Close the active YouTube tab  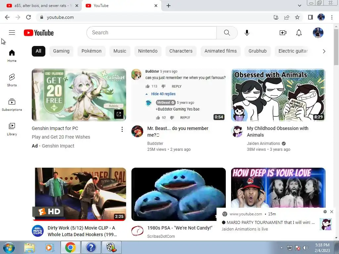[156, 6]
